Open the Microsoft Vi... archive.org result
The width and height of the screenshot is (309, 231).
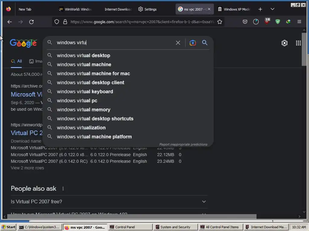[27, 94]
